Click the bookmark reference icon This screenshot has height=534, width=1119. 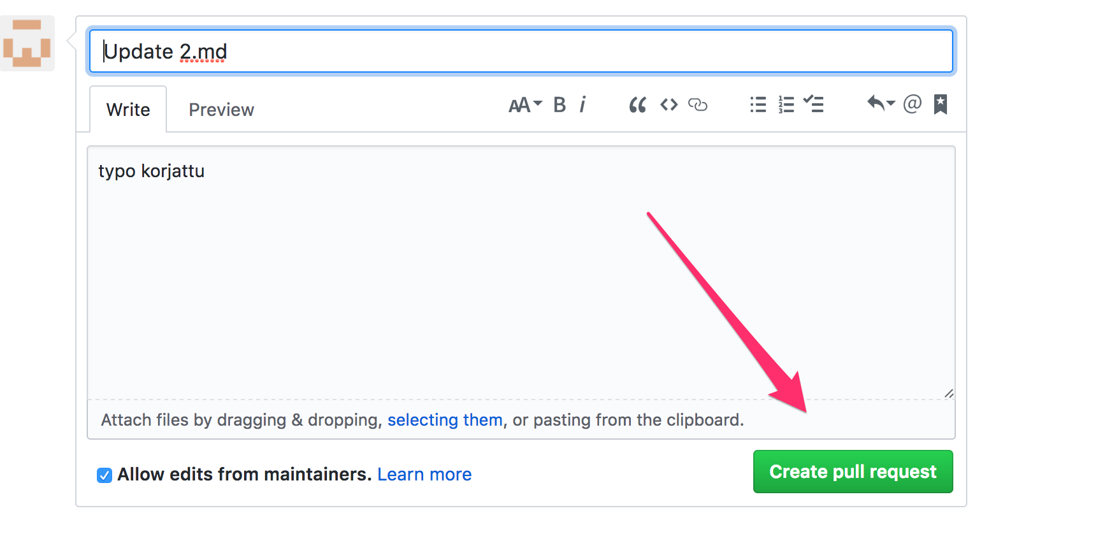tap(941, 104)
